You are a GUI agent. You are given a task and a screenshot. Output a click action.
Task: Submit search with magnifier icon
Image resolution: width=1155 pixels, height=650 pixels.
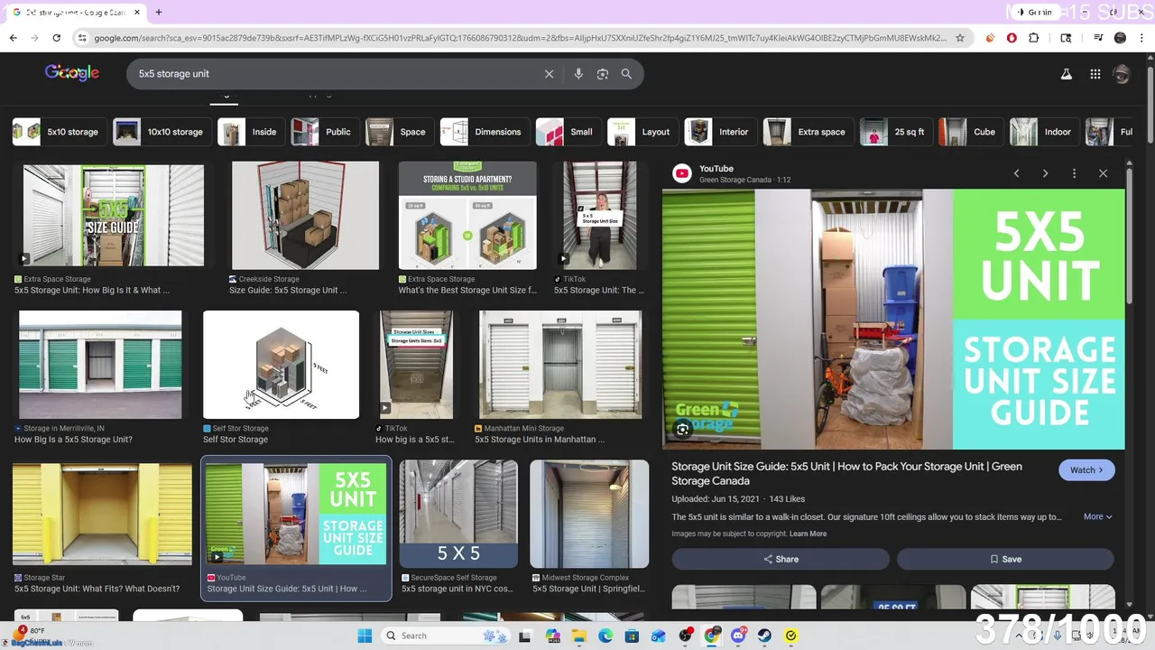point(626,74)
